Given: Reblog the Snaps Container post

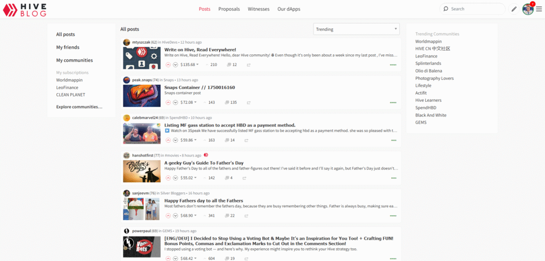Looking at the screenshot, I should (x=249, y=103).
